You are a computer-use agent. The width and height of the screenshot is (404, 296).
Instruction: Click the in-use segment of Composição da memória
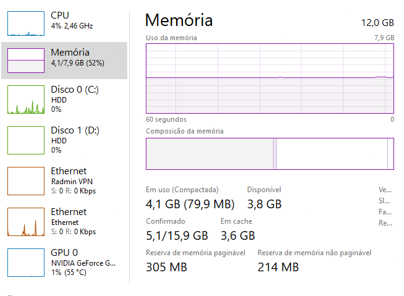209,154
